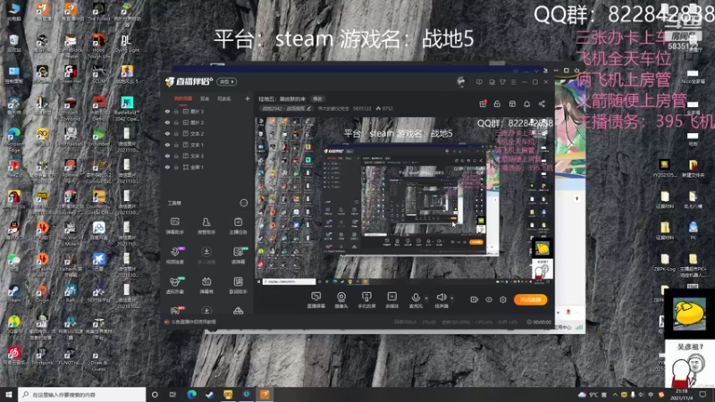Open the hamburger menu in title bar

click(x=513, y=82)
